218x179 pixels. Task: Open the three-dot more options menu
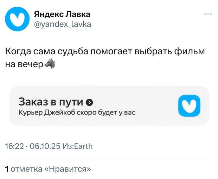[x=208, y=14]
